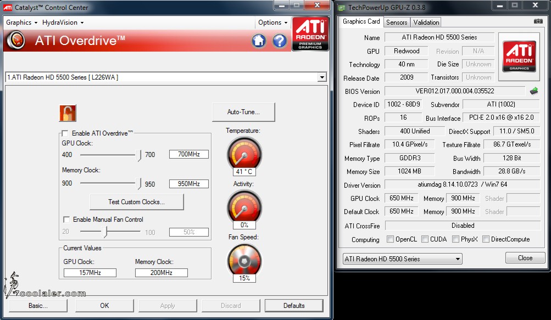Image resolution: width=551 pixels, height=320 pixels.
Task: Click the Memory Clock slider handle
Action: click(x=139, y=184)
